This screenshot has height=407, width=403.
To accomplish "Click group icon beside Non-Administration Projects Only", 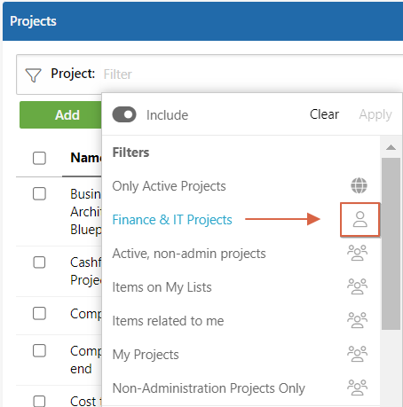I will click(x=357, y=387).
